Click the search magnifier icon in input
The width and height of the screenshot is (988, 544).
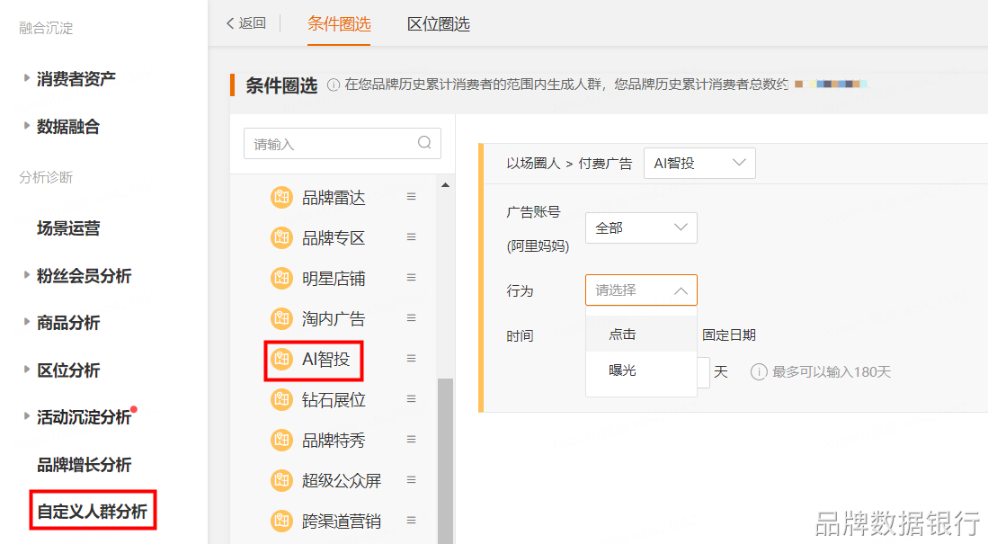click(424, 143)
